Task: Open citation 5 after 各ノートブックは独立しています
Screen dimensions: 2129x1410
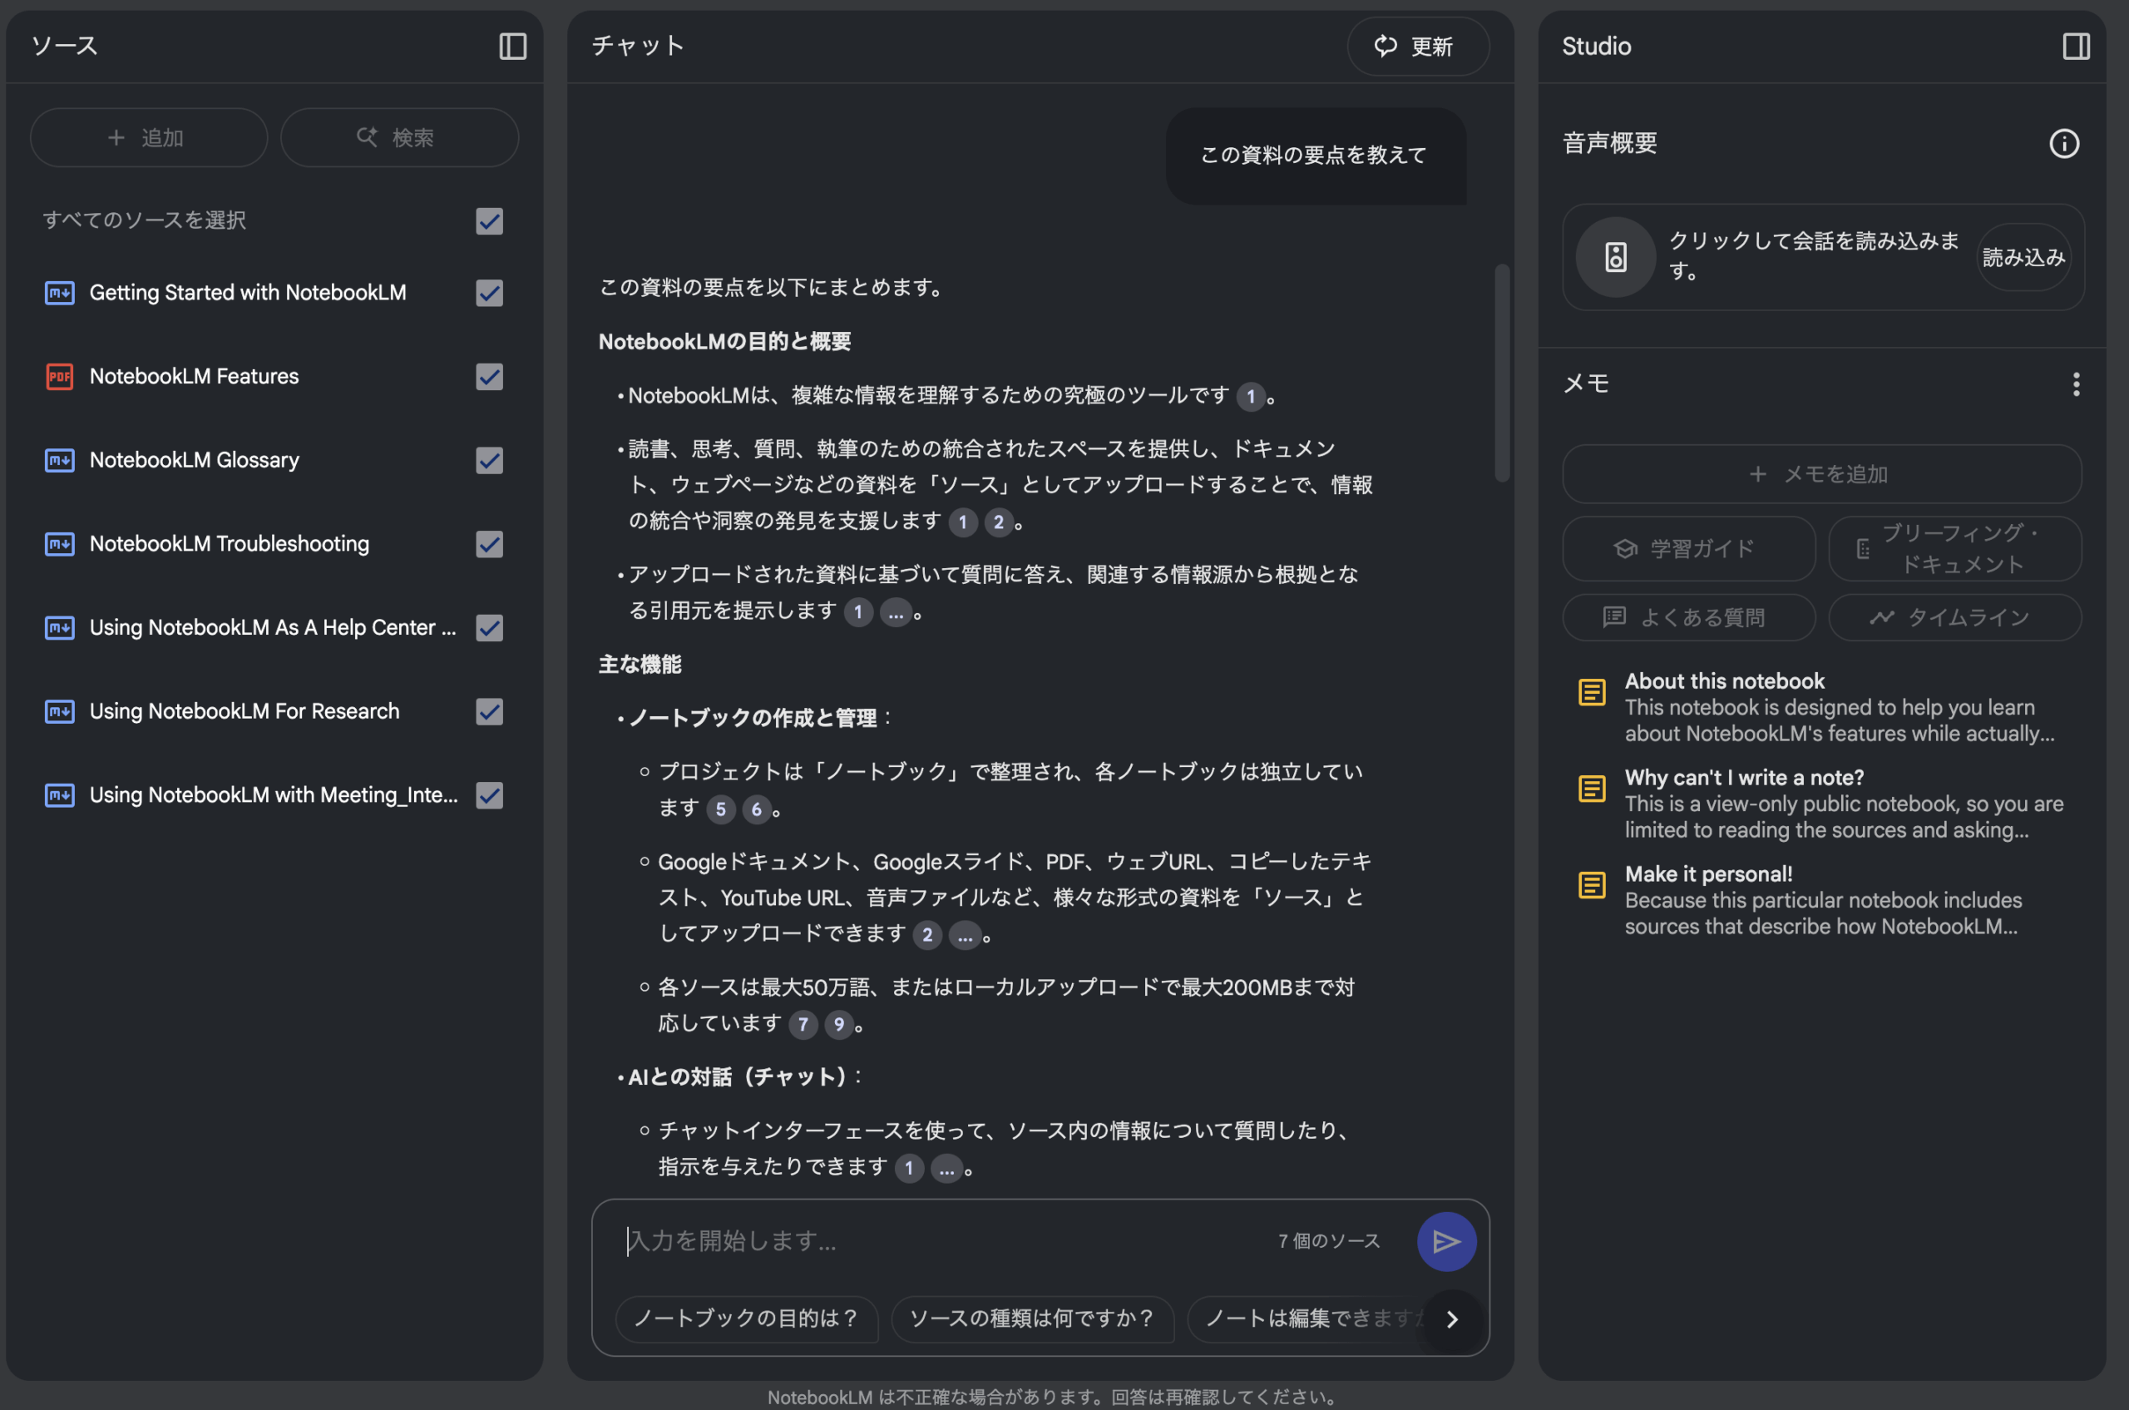Action: [x=720, y=810]
